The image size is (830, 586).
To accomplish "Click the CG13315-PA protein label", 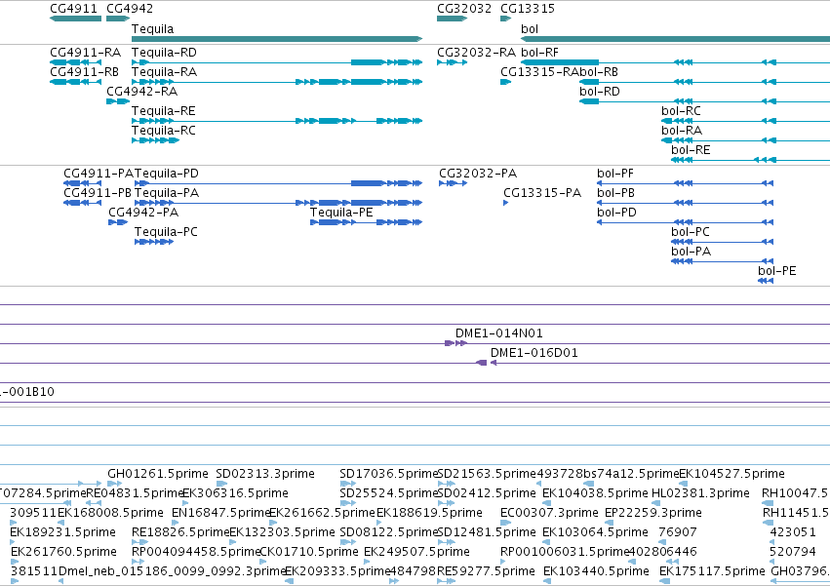I will (542, 193).
